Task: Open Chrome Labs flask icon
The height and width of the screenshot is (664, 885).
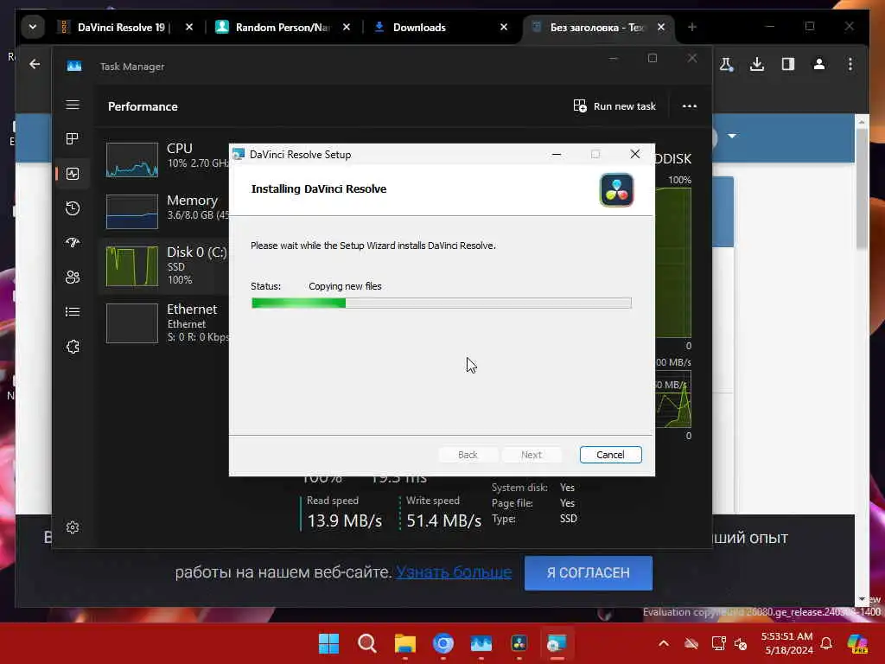Action: tap(726, 64)
